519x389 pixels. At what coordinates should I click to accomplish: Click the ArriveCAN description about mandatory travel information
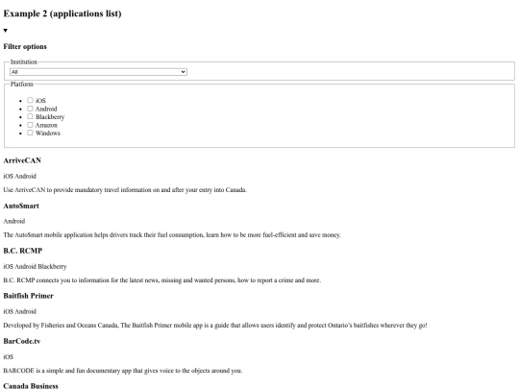coord(125,190)
